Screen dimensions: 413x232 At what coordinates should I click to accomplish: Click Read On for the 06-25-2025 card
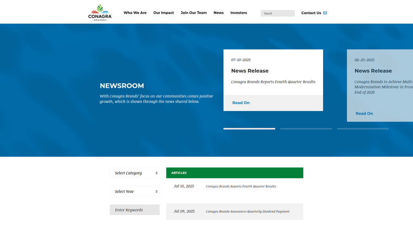pos(364,114)
